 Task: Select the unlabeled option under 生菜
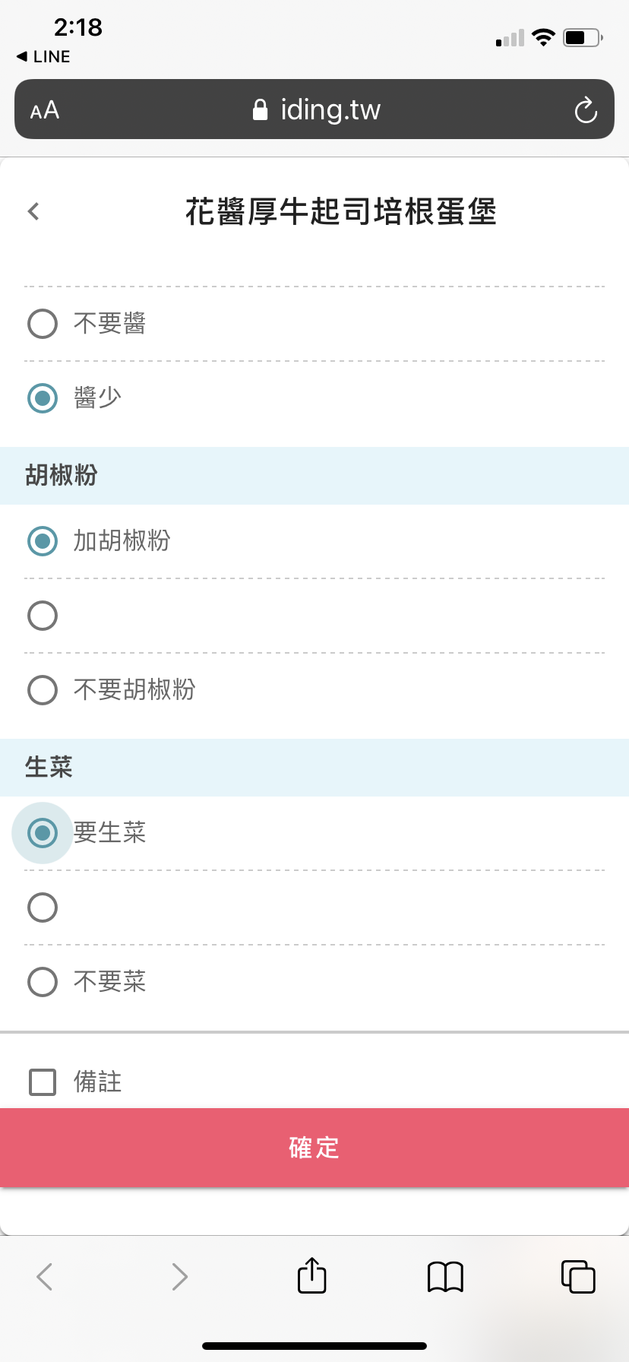click(x=43, y=907)
